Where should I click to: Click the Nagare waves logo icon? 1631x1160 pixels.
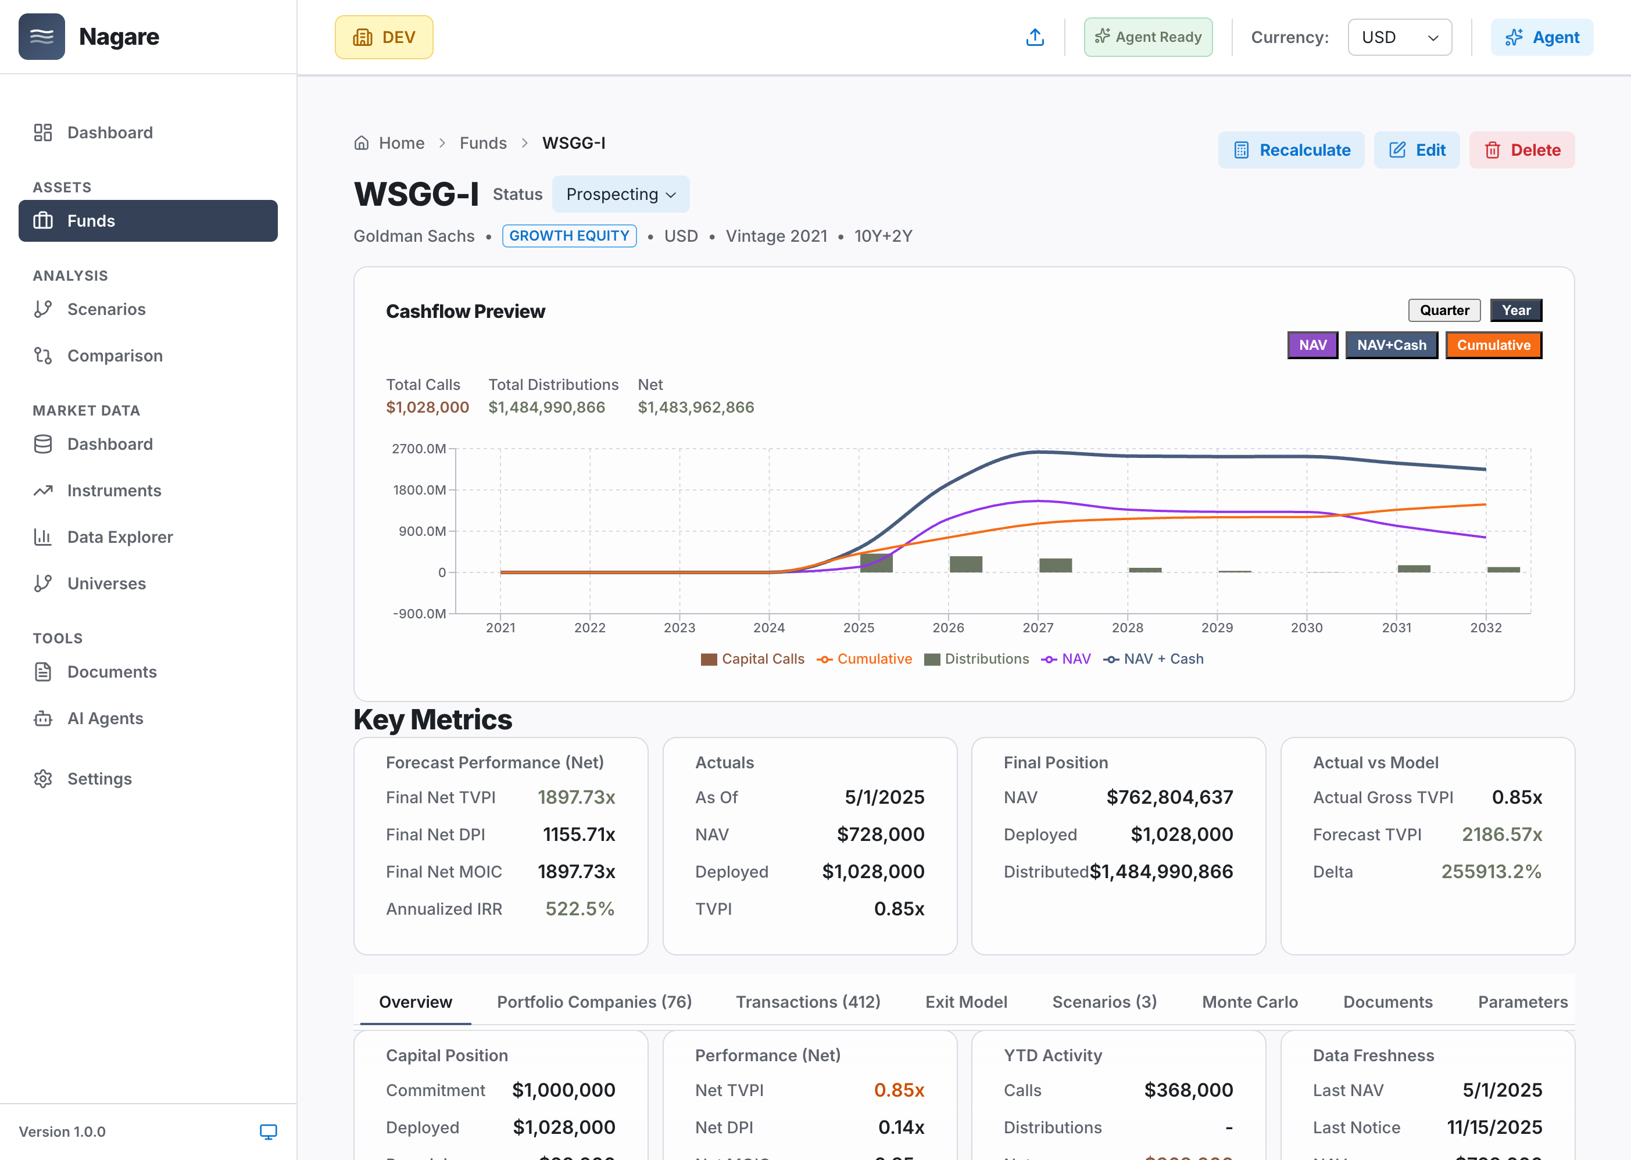coord(41,37)
